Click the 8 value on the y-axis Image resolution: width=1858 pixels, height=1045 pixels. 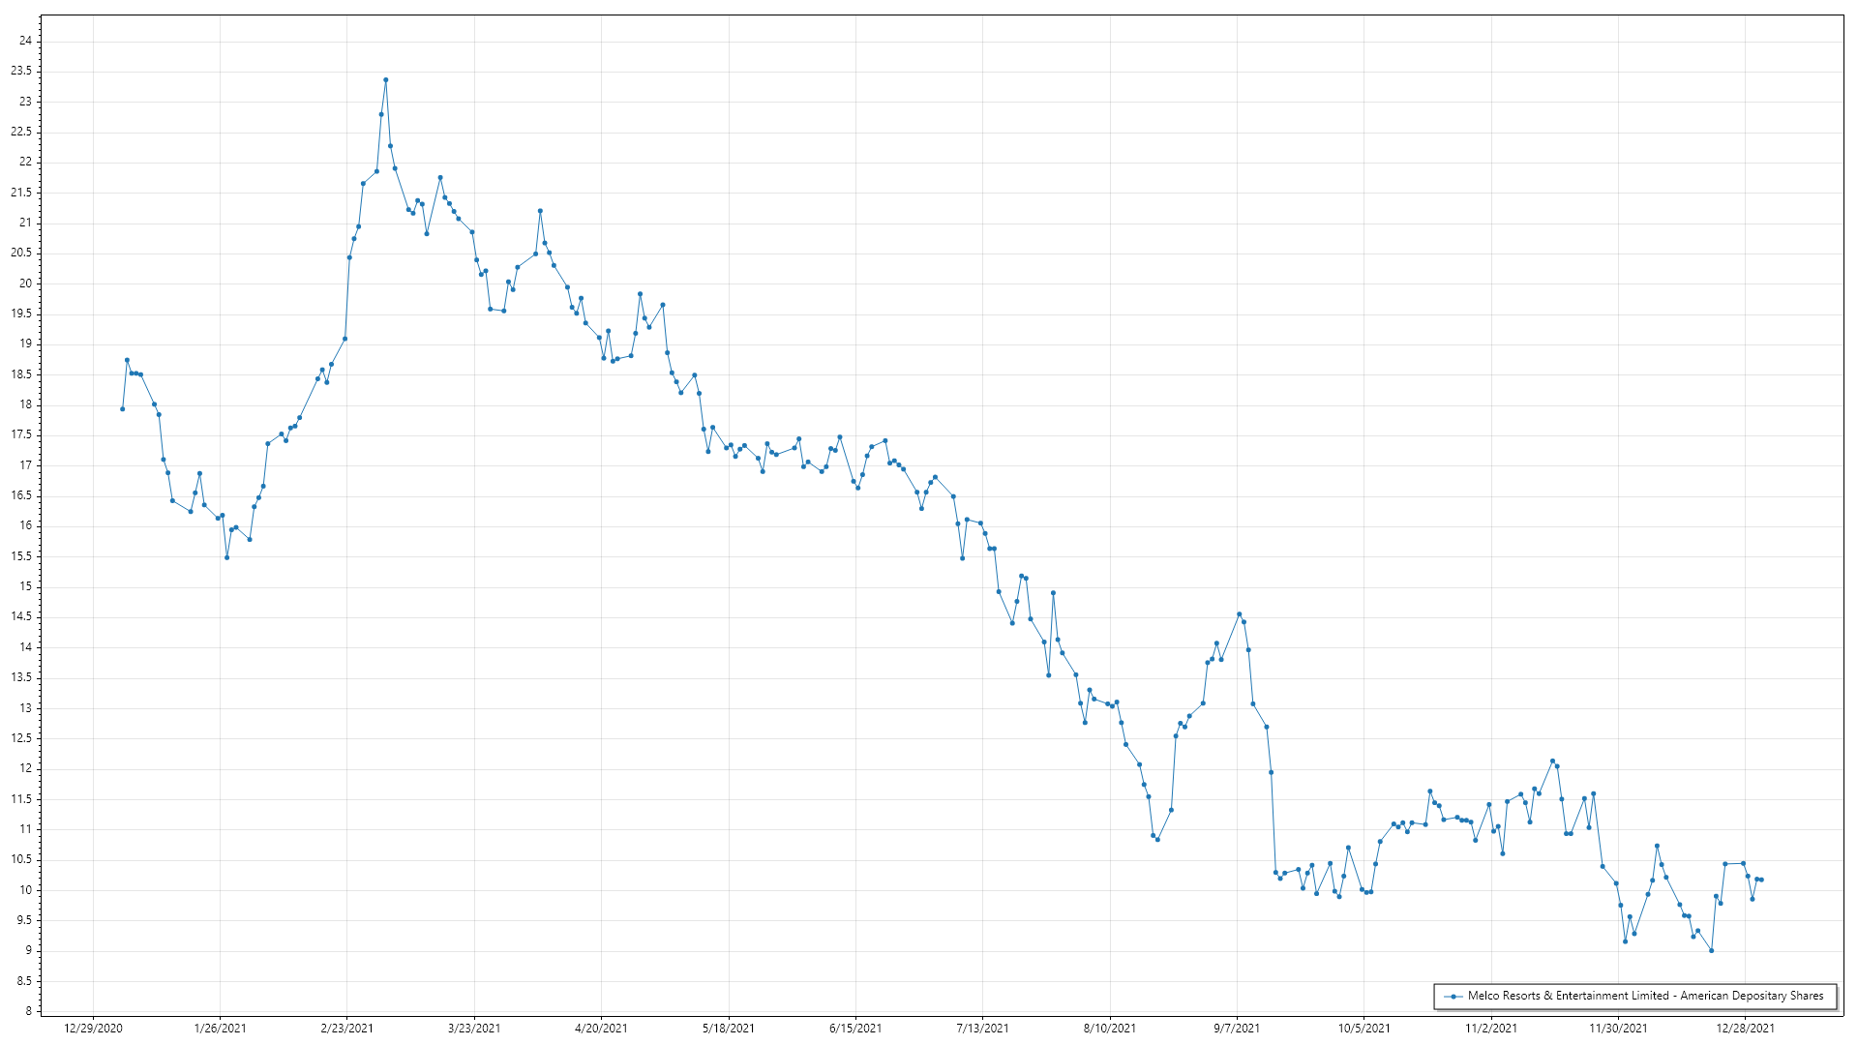(28, 1011)
